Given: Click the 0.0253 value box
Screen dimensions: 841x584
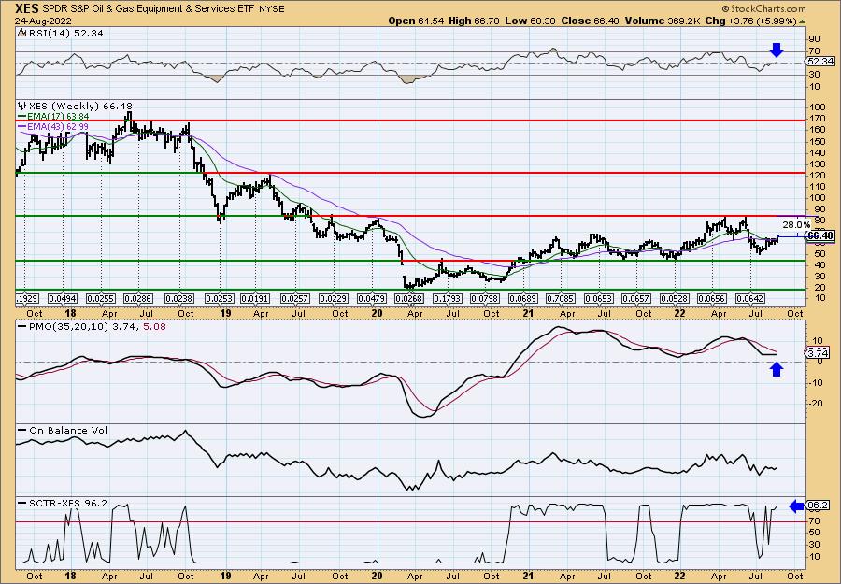Looking at the screenshot, I should [x=220, y=298].
